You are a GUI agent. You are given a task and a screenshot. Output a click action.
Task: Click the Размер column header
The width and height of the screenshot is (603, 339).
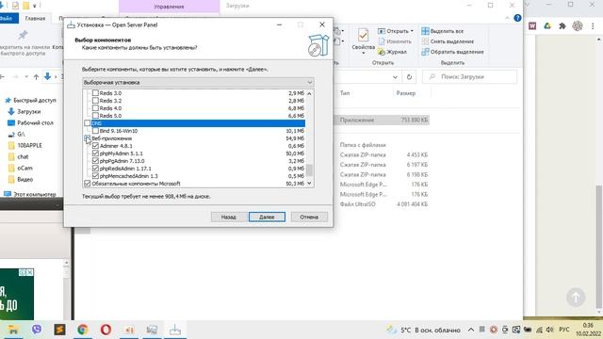(406, 93)
